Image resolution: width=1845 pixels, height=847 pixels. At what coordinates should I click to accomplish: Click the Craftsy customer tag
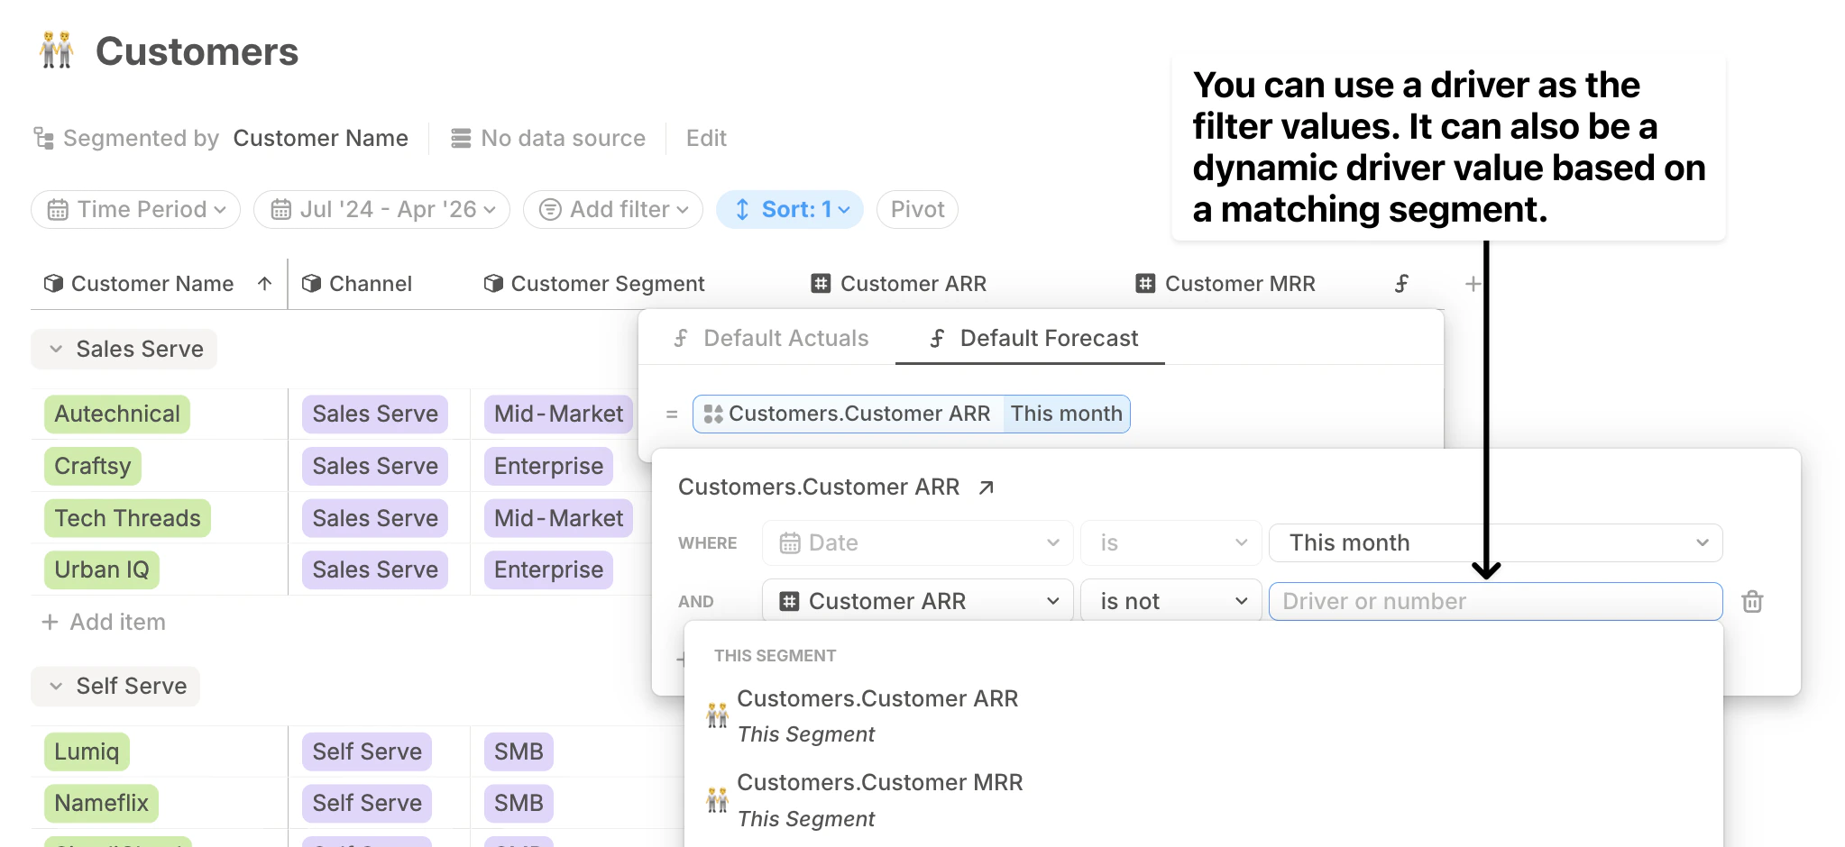[93, 466]
